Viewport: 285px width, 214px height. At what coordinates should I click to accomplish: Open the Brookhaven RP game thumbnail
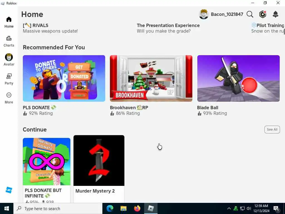(x=151, y=78)
